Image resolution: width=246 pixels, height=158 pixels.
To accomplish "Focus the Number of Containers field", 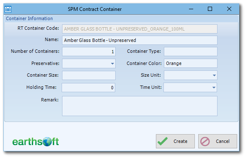I will 89,52.
